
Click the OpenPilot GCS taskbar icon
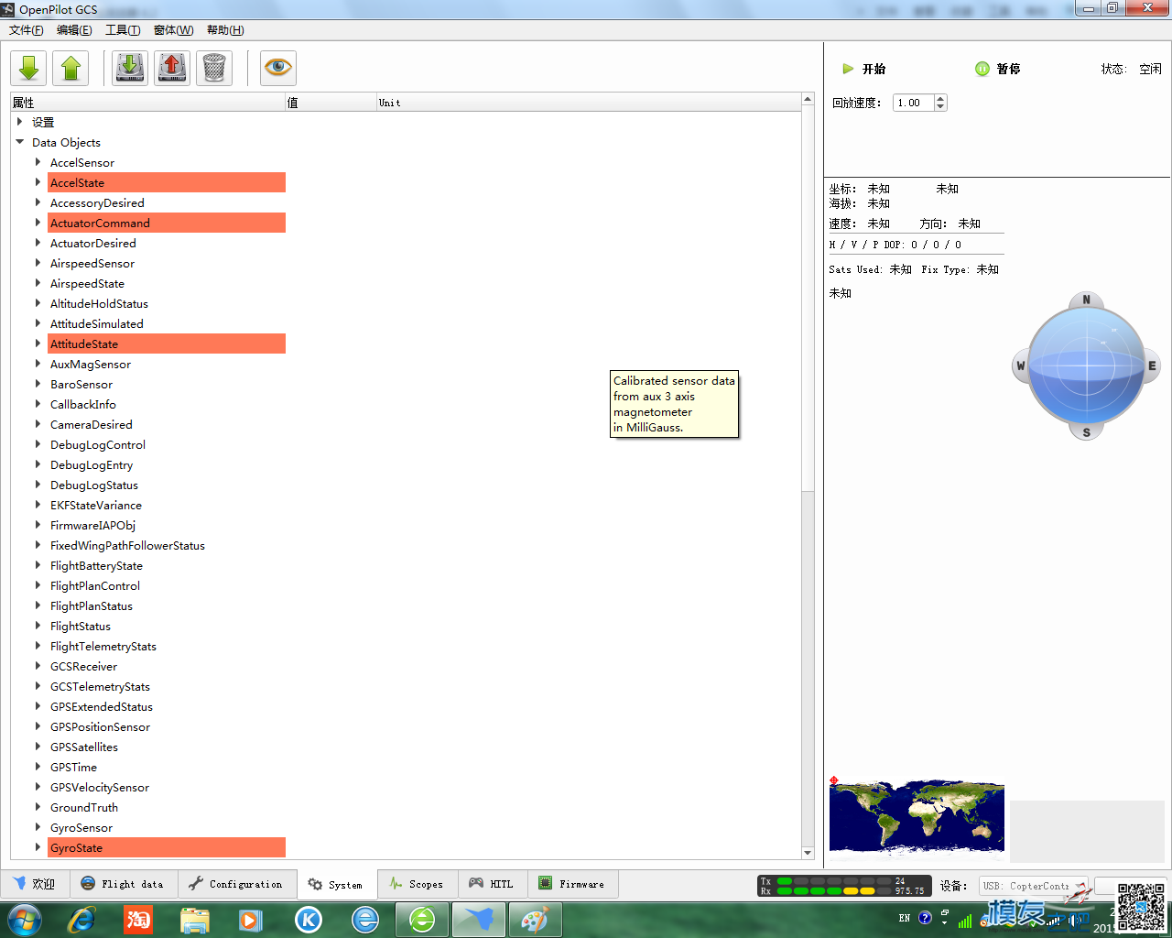coord(479,919)
